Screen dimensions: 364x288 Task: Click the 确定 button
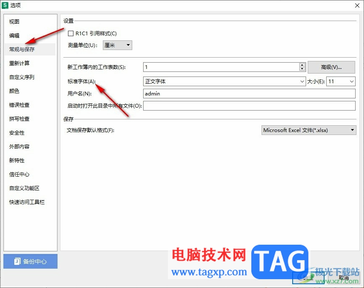(x=308, y=278)
